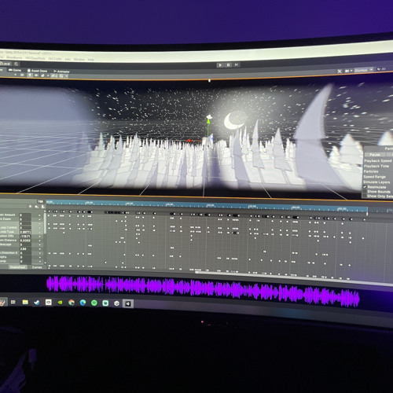The image size is (393, 393).
Task: Switch to the Animator tab
Action: (62, 72)
